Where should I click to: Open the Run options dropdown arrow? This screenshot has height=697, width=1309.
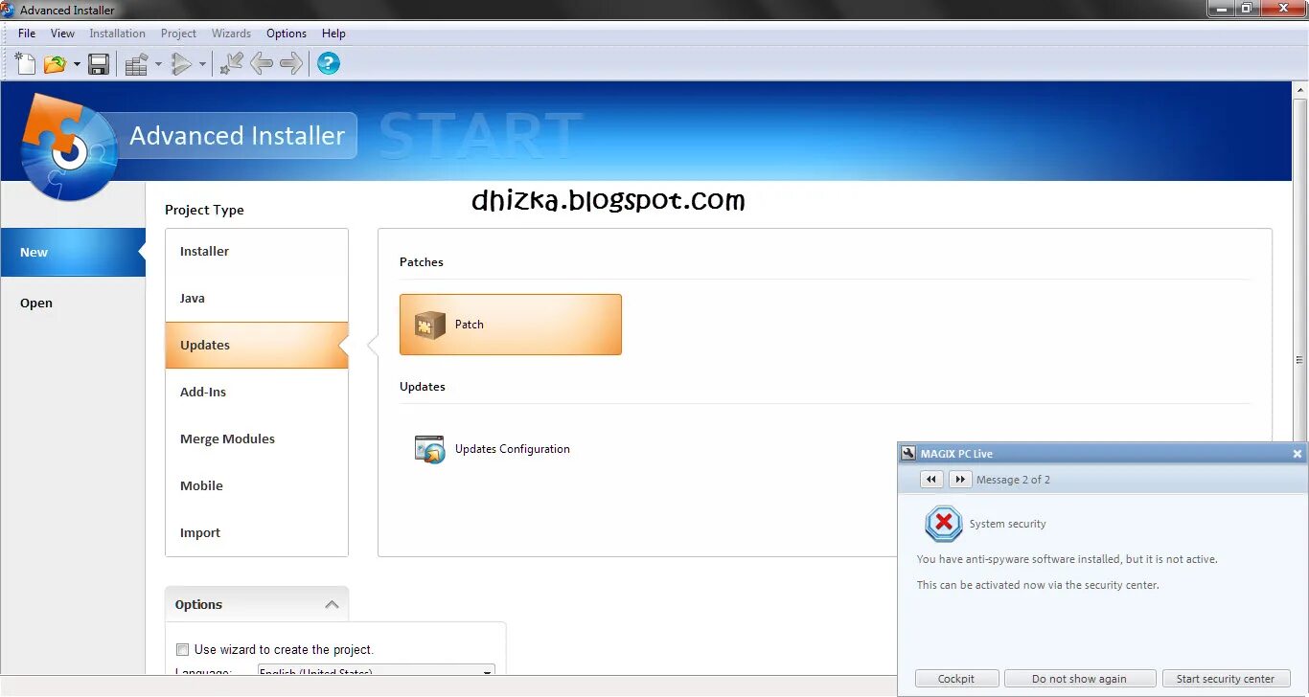coord(202,65)
